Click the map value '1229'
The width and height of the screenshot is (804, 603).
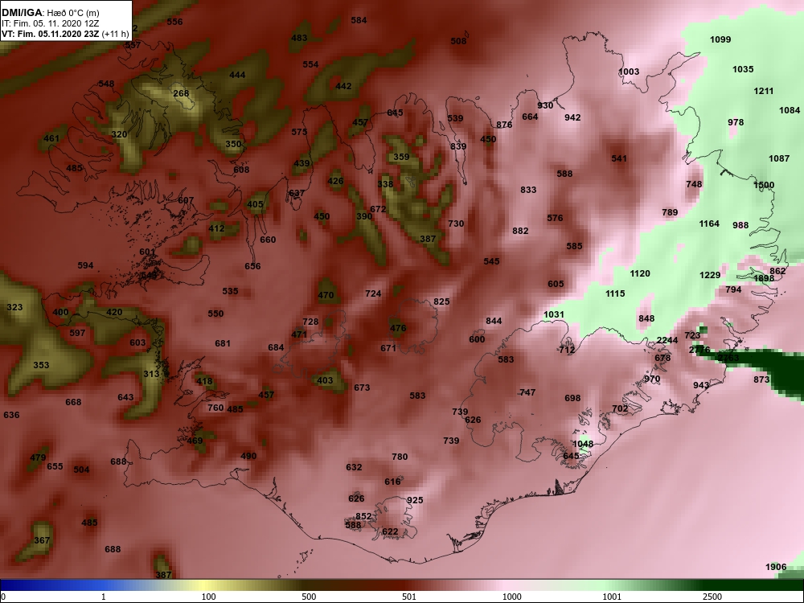coord(710,275)
